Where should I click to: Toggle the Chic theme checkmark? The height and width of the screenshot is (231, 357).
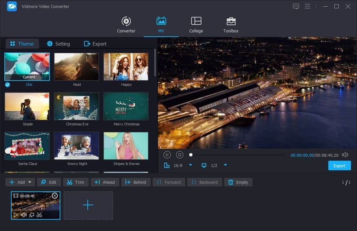[x=8, y=84]
